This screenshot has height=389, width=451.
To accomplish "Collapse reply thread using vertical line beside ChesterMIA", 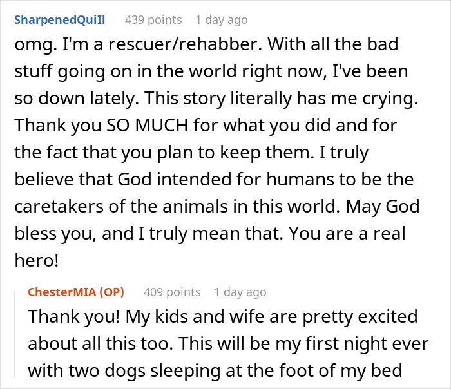I will pos(15,334).
